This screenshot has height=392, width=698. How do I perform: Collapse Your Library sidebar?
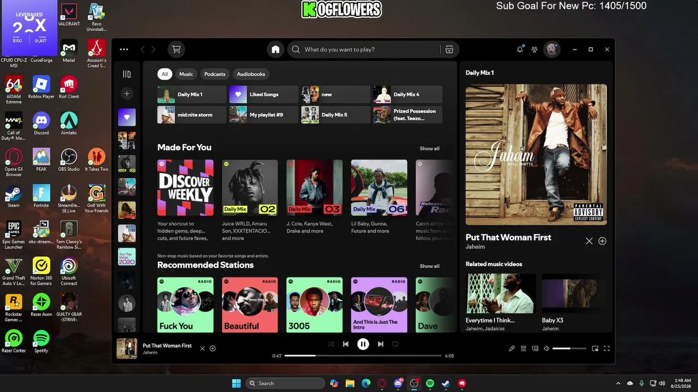[x=127, y=74]
